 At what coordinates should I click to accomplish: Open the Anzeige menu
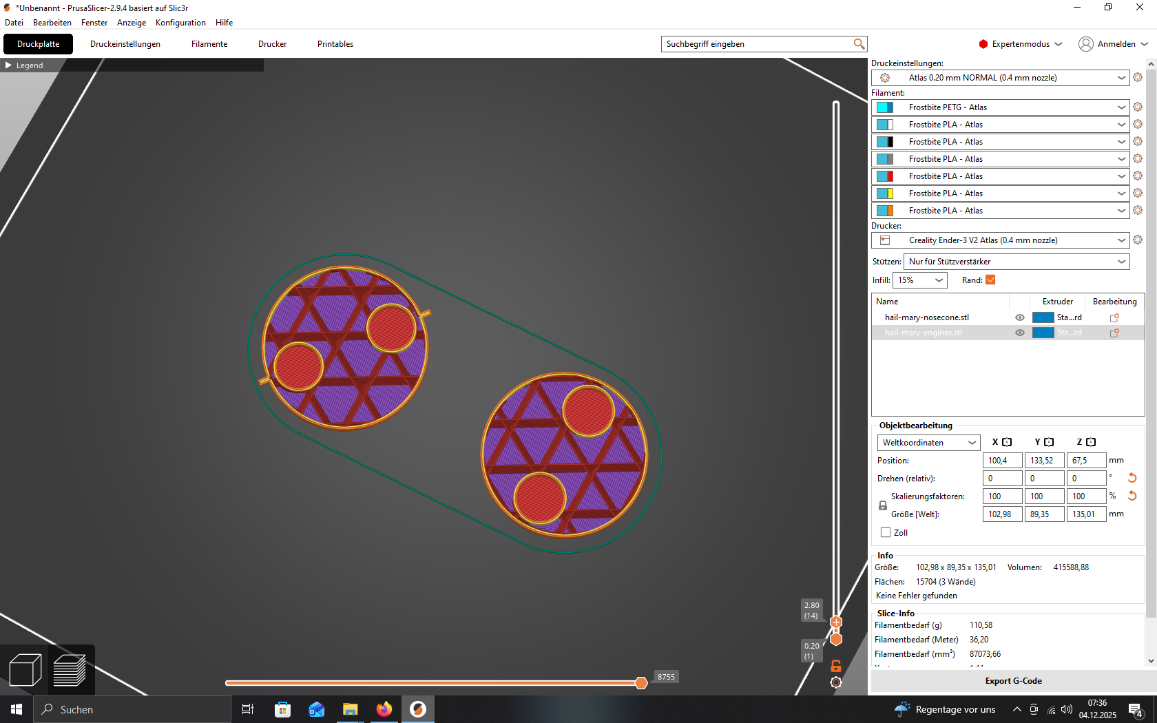[x=132, y=23]
